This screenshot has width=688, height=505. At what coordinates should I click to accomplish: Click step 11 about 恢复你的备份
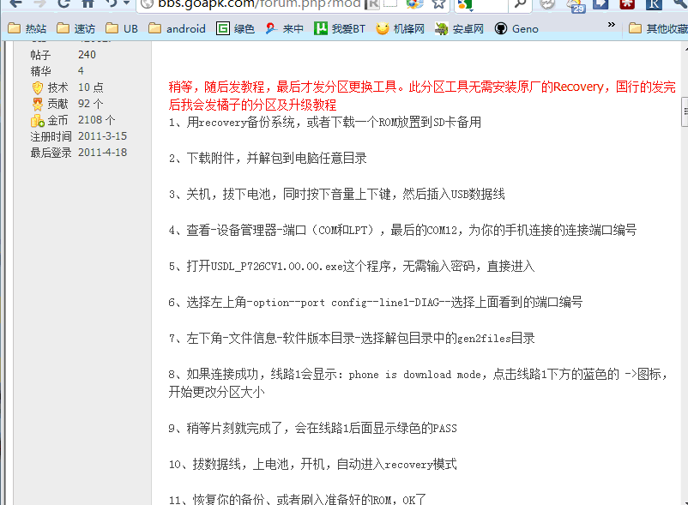tap(298, 499)
